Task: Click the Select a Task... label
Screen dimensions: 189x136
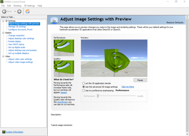Action: tap(8, 17)
